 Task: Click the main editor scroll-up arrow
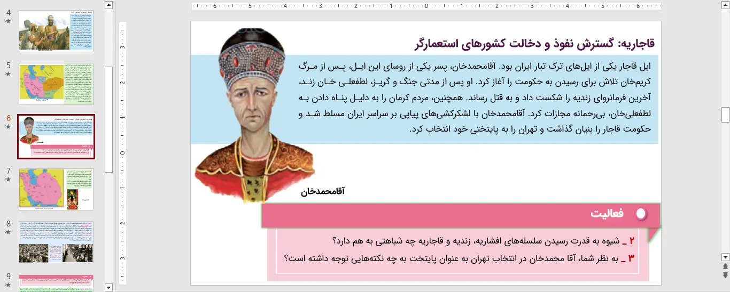point(725,5)
